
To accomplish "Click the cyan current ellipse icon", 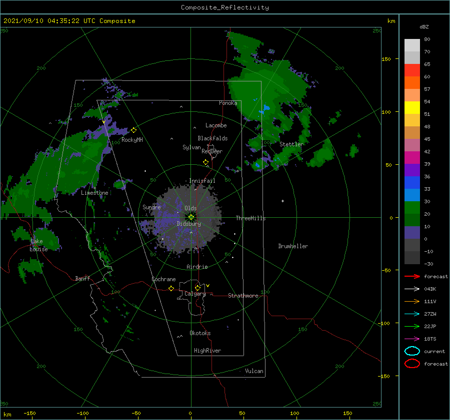I will pos(412,351).
